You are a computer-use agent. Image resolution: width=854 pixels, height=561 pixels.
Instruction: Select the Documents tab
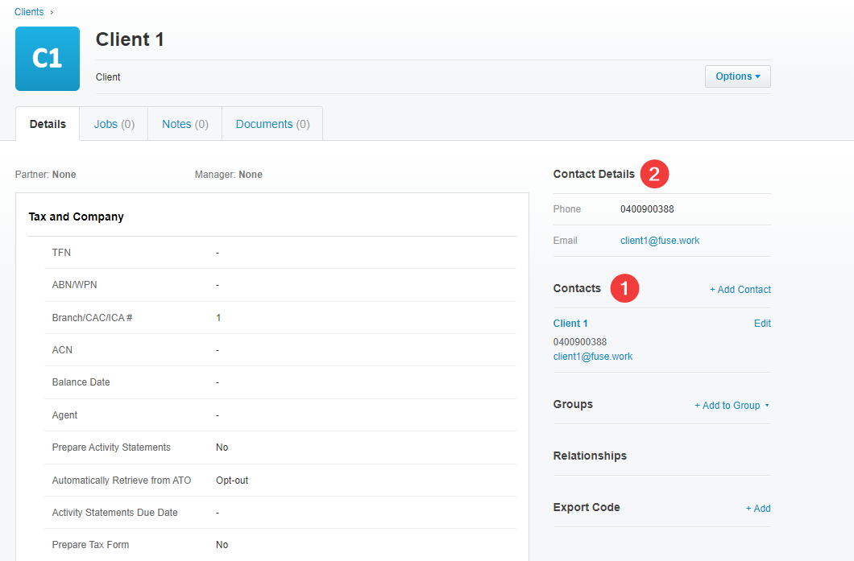click(272, 124)
